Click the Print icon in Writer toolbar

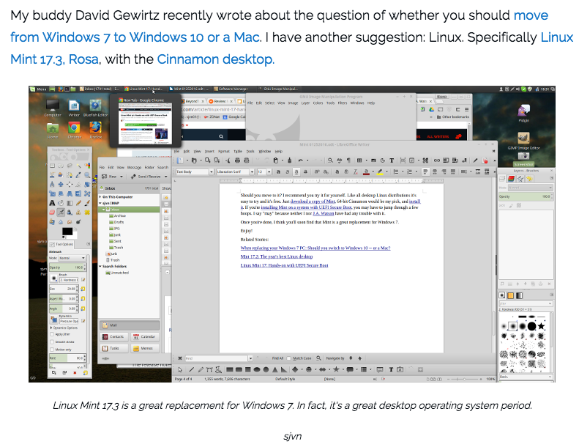237,160
